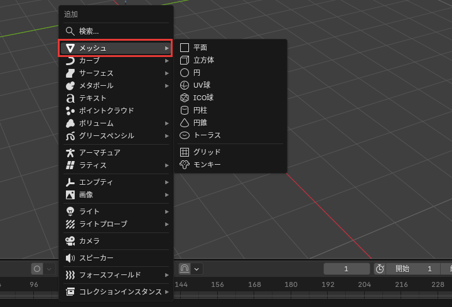This screenshot has width=452, height=307.
Task: Expand the メッシュ submenu arrow
Action: point(166,48)
